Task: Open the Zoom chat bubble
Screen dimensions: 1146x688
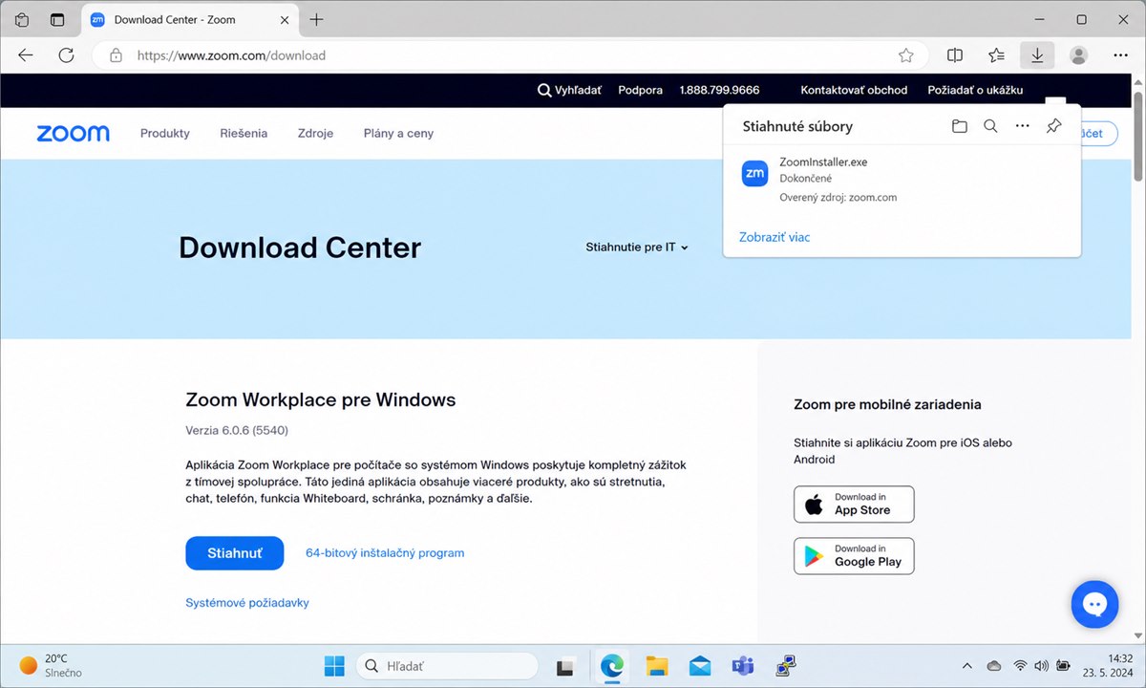Action: pyautogui.click(x=1094, y=604)
